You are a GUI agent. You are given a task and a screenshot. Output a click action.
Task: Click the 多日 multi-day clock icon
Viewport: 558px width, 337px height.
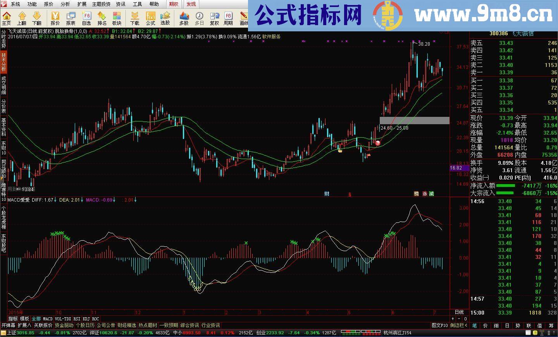[x=200, y=18]
